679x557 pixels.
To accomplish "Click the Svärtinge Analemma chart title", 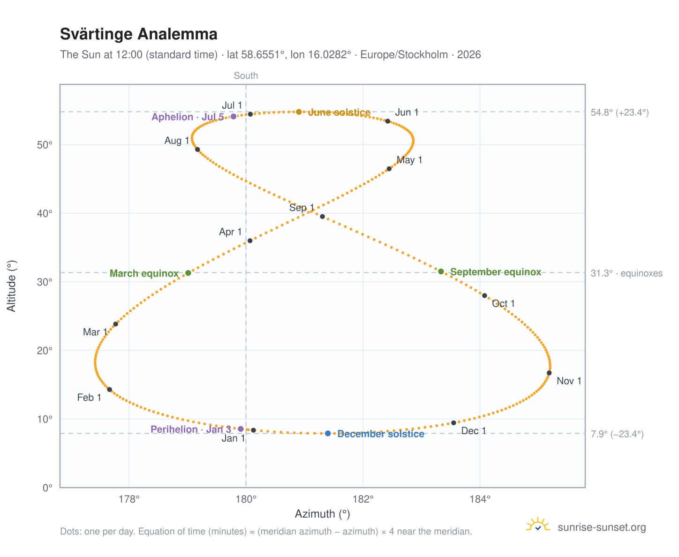I will click(139, 34).
